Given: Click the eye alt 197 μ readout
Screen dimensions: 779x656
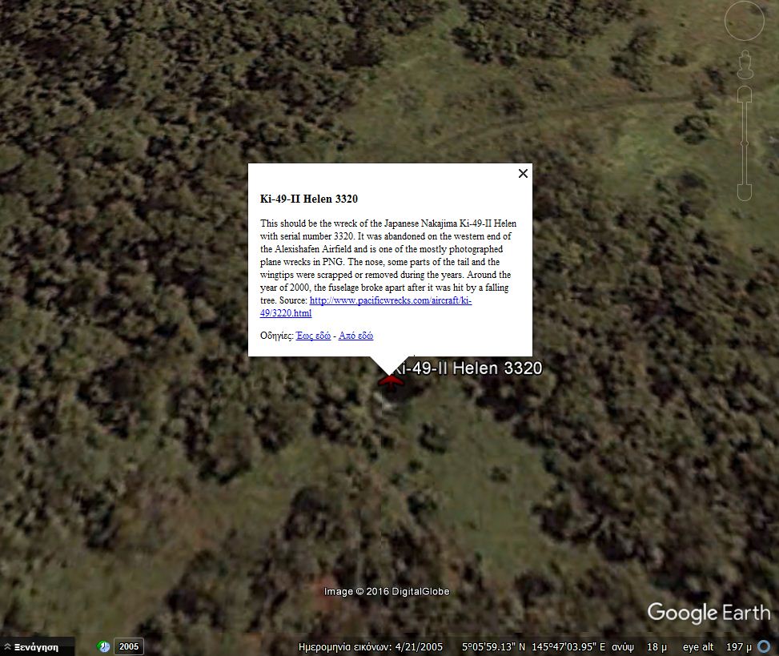Looking at the screenshot, I should click(x=717, y=647).
